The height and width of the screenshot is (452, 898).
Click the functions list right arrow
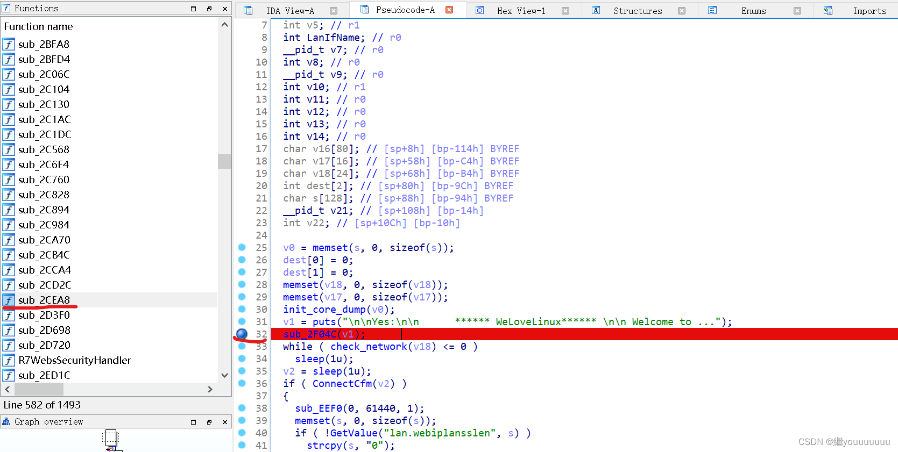[210, 389]
